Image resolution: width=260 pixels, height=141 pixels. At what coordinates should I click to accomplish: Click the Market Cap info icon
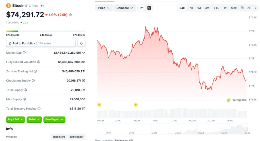click(24, 53)
